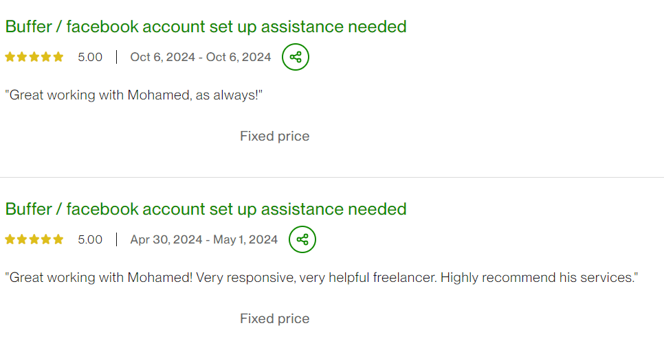Click the share icon beside Oct 6, 2024 dates
This screenshot has width=664, height=343.
click(296, 57)
